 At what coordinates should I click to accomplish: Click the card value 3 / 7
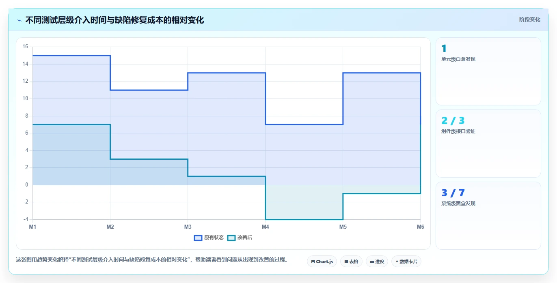pos(453,193)
